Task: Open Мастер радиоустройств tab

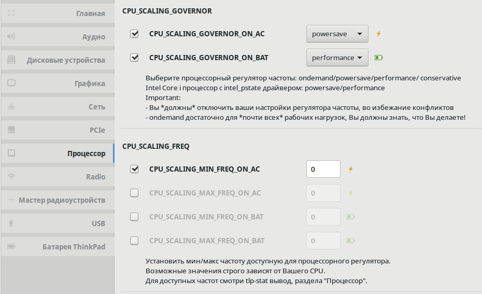Action: click(x=58, y=200)
